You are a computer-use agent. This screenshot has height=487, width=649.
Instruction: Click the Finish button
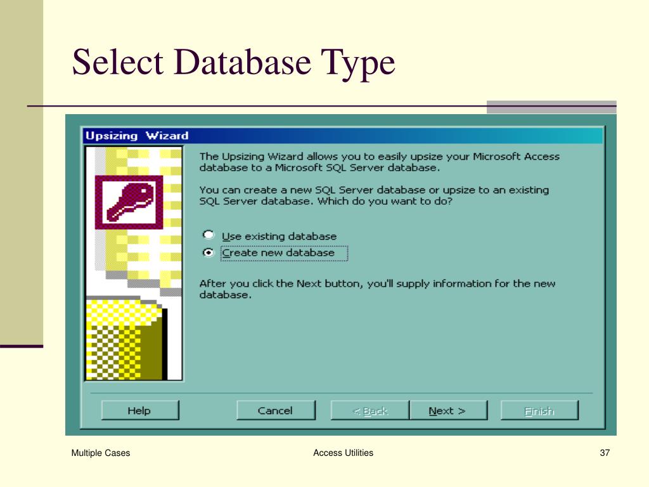pyautogui.click(x=539, y=410)
